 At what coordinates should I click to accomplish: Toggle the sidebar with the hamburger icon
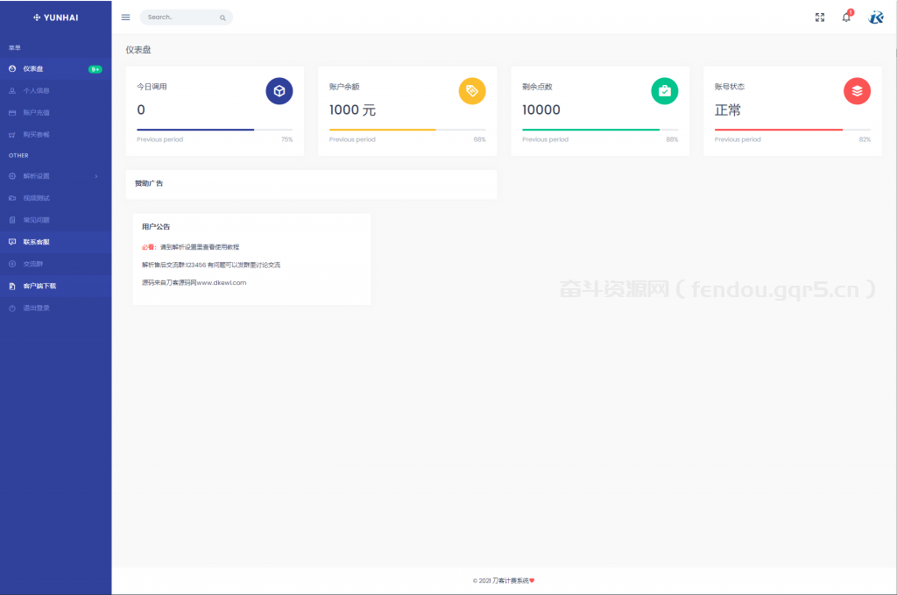click(125, 17)
